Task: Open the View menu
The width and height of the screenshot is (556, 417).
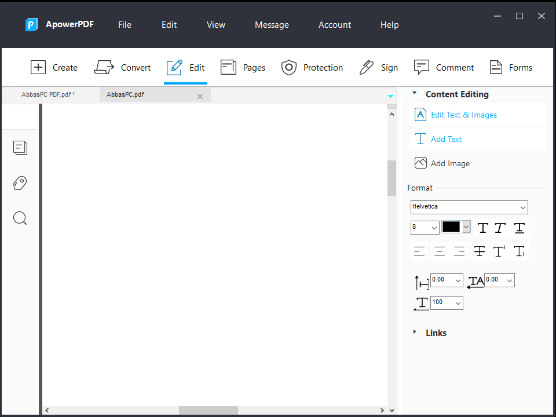Action: click(216, 25)
